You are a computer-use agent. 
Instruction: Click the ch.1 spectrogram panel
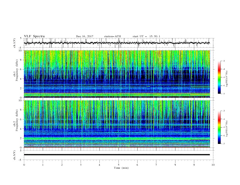(117, 74)
